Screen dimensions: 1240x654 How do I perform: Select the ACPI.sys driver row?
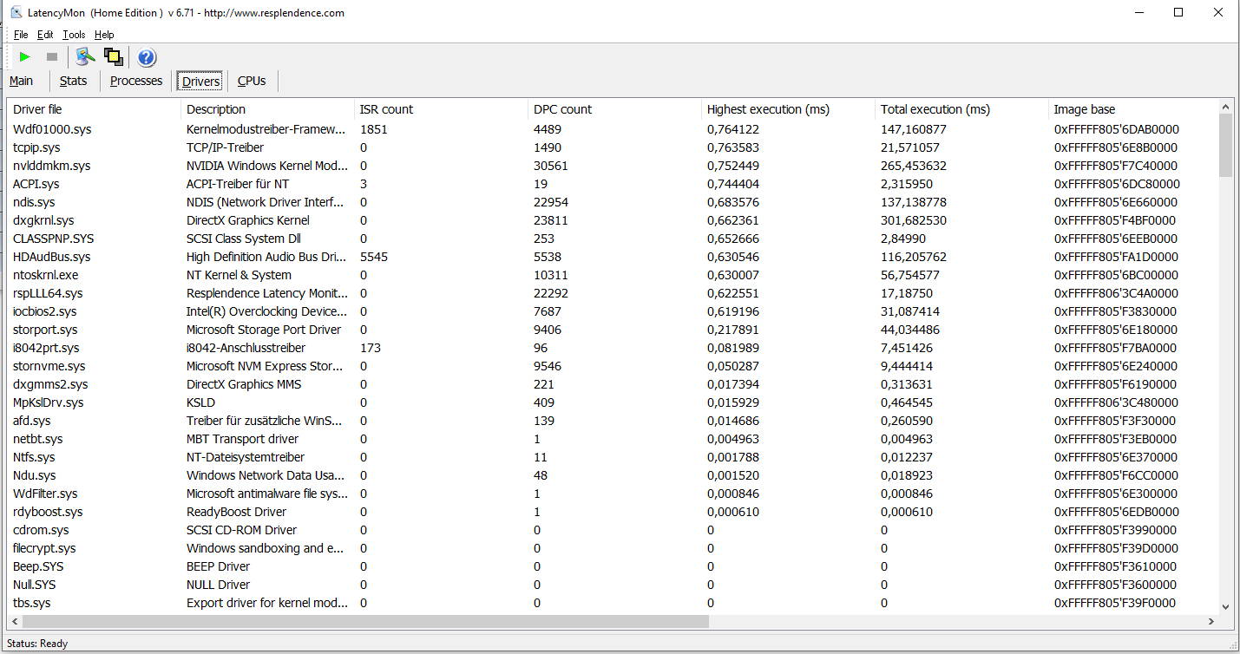pos(613,184)
